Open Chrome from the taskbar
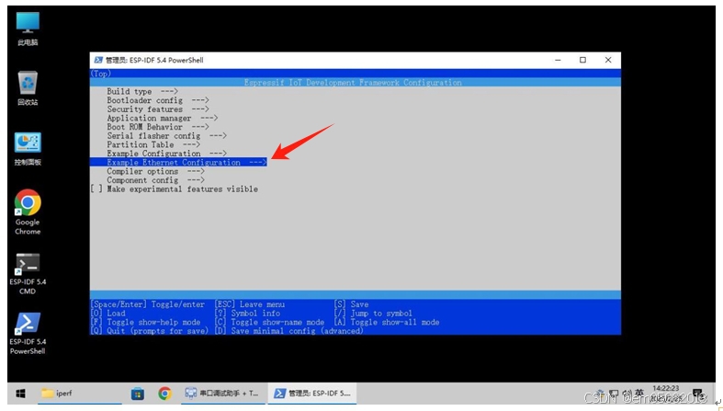This screenshot has height=411, width=723. [164, 394]
